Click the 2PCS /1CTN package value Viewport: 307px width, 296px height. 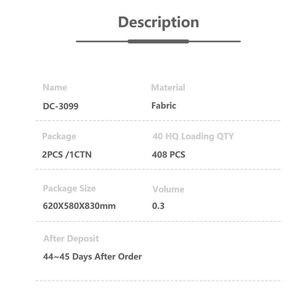67,155
